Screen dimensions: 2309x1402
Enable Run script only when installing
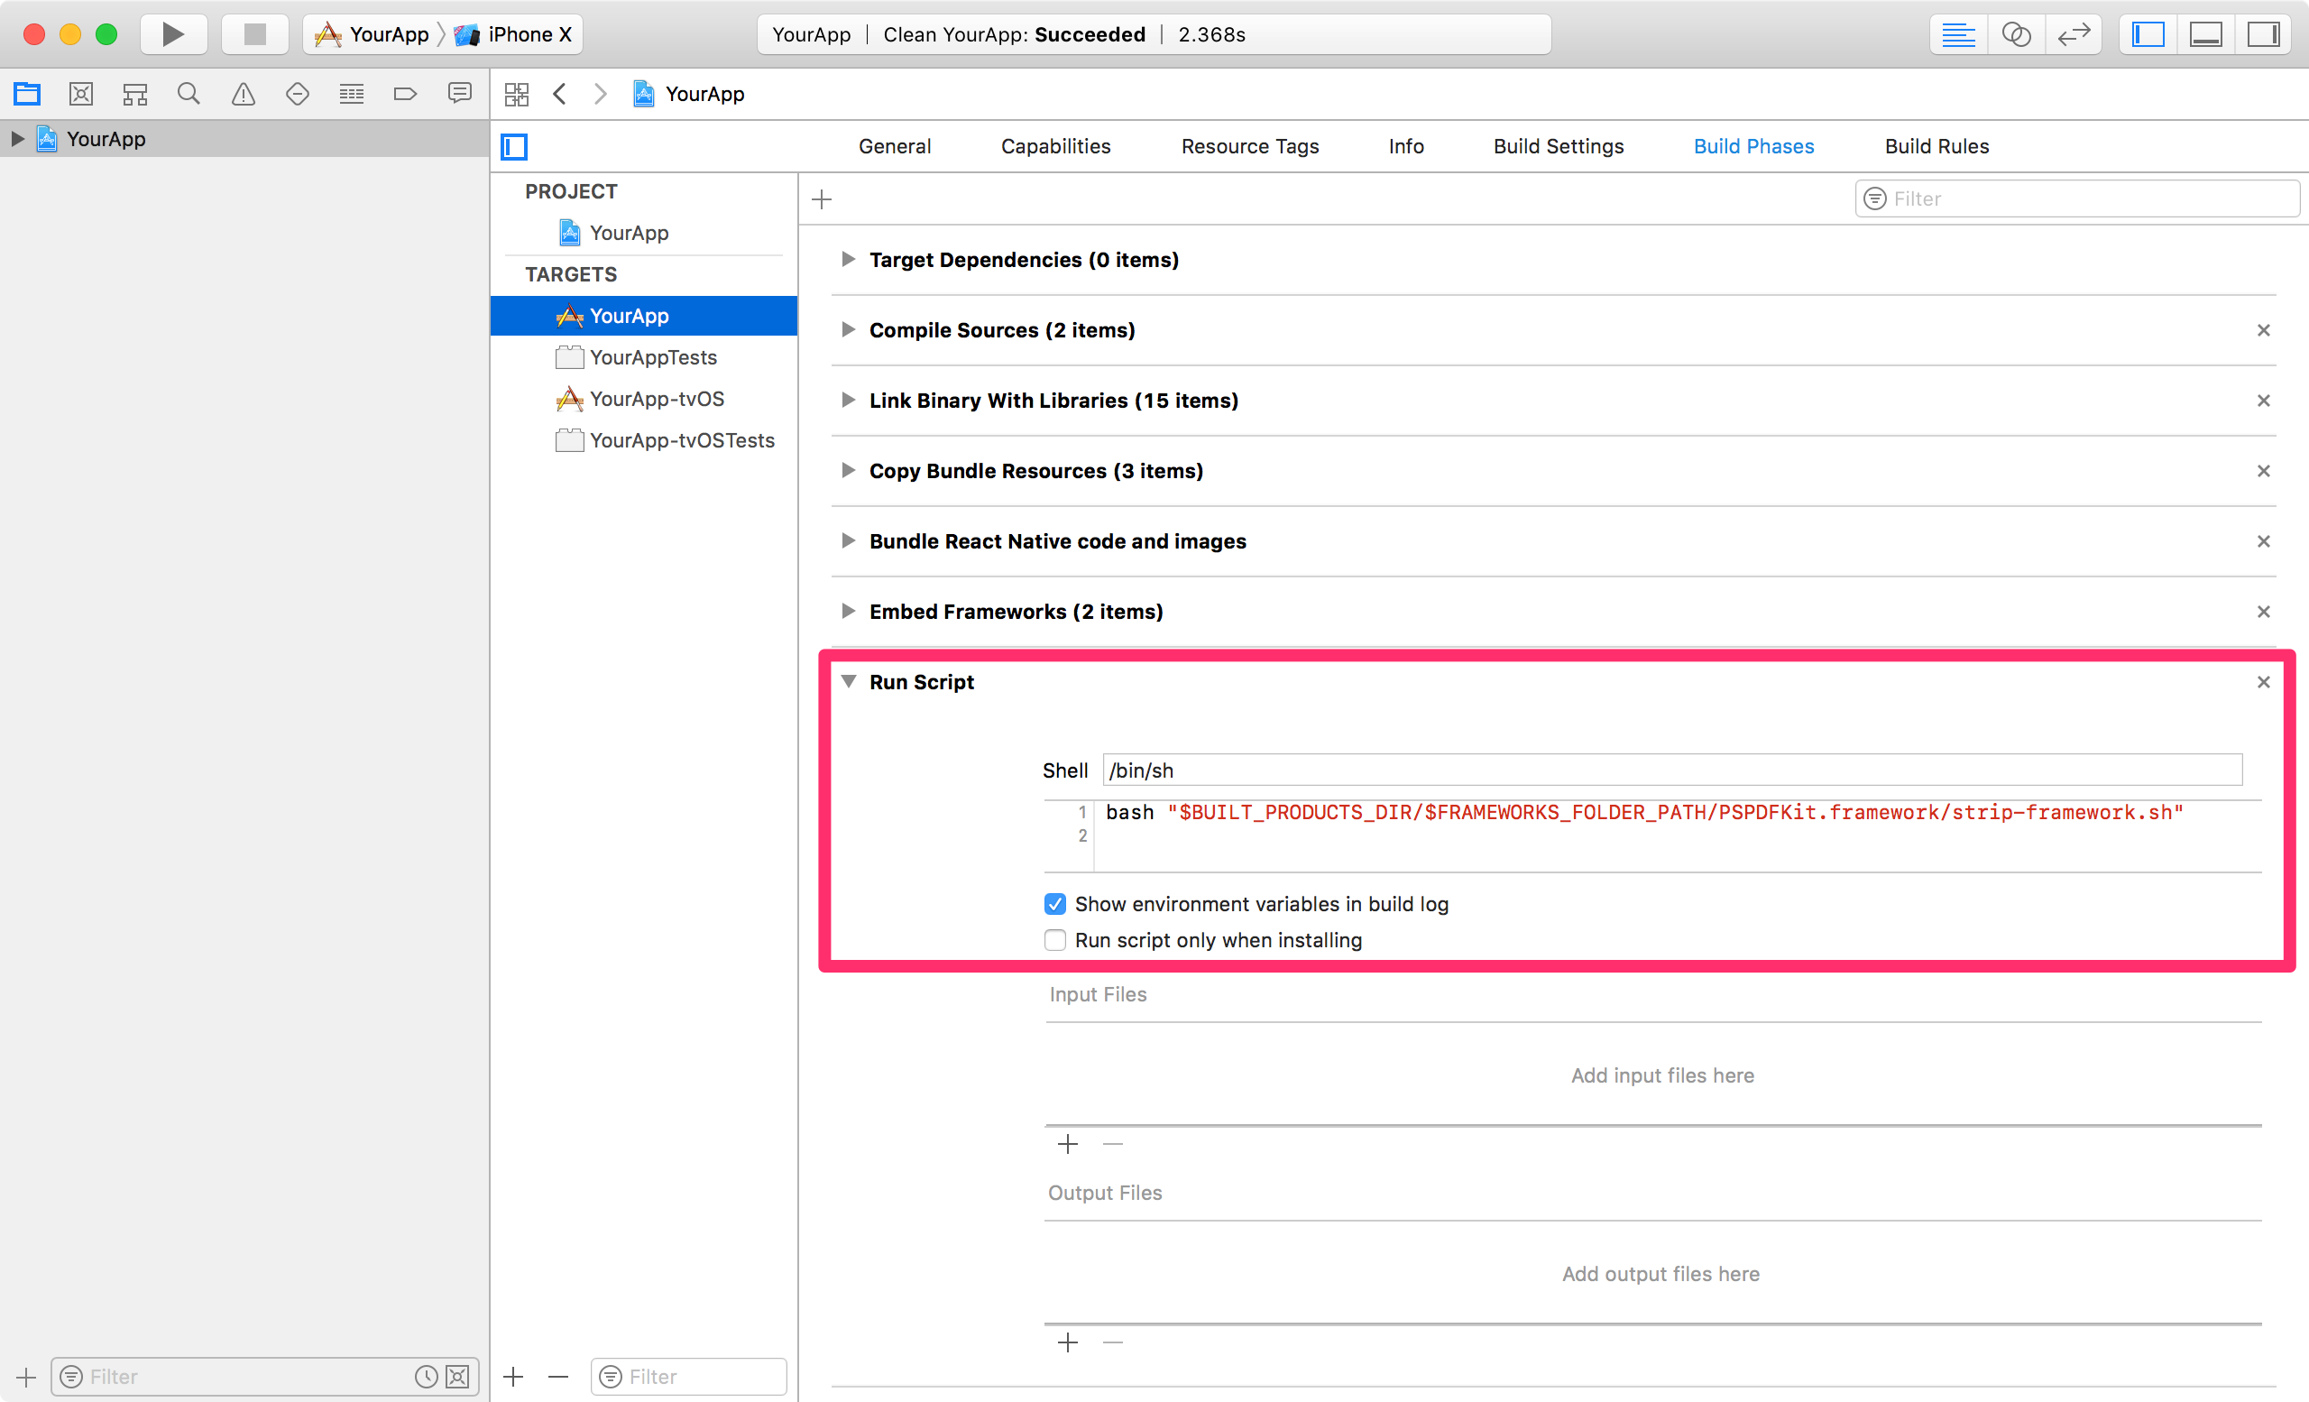(1055, 940)
